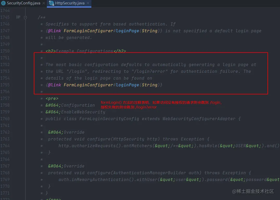
Task: Click '&#064;Override' on line 1767
Action: click(x=66, y=166)
